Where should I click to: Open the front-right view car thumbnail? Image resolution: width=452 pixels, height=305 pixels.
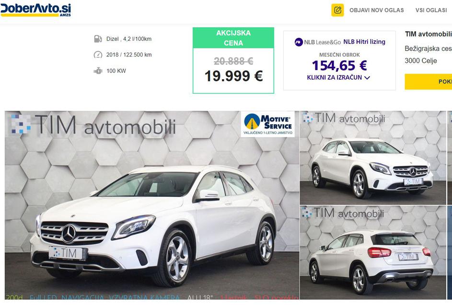373,158
